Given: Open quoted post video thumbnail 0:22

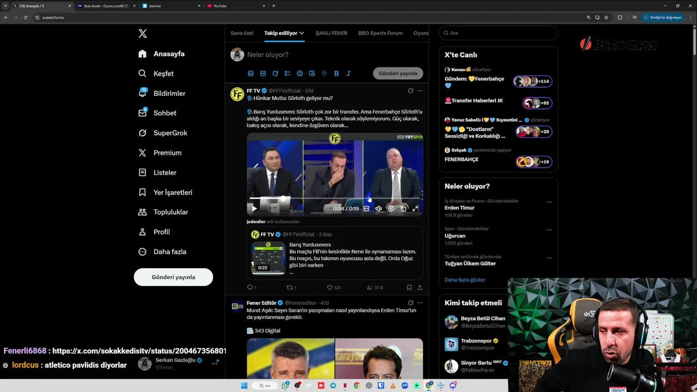Looking at the screenshot, I should [268, 258].
